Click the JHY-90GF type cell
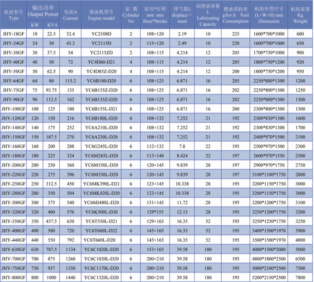The height and width of the screenshot is (282, 314). pos(14,100)
